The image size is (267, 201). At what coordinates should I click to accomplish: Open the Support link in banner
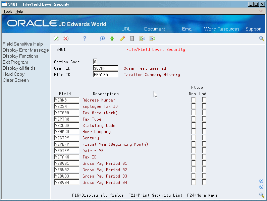point(253,29)
